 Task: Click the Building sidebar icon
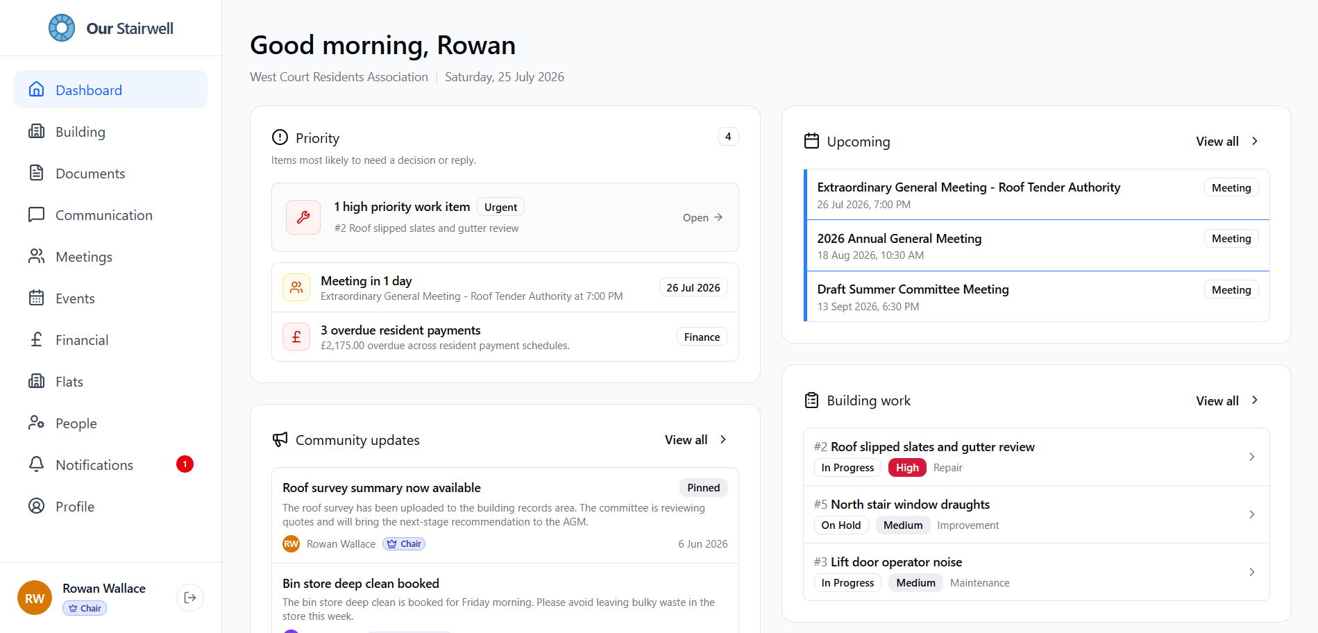37,131
